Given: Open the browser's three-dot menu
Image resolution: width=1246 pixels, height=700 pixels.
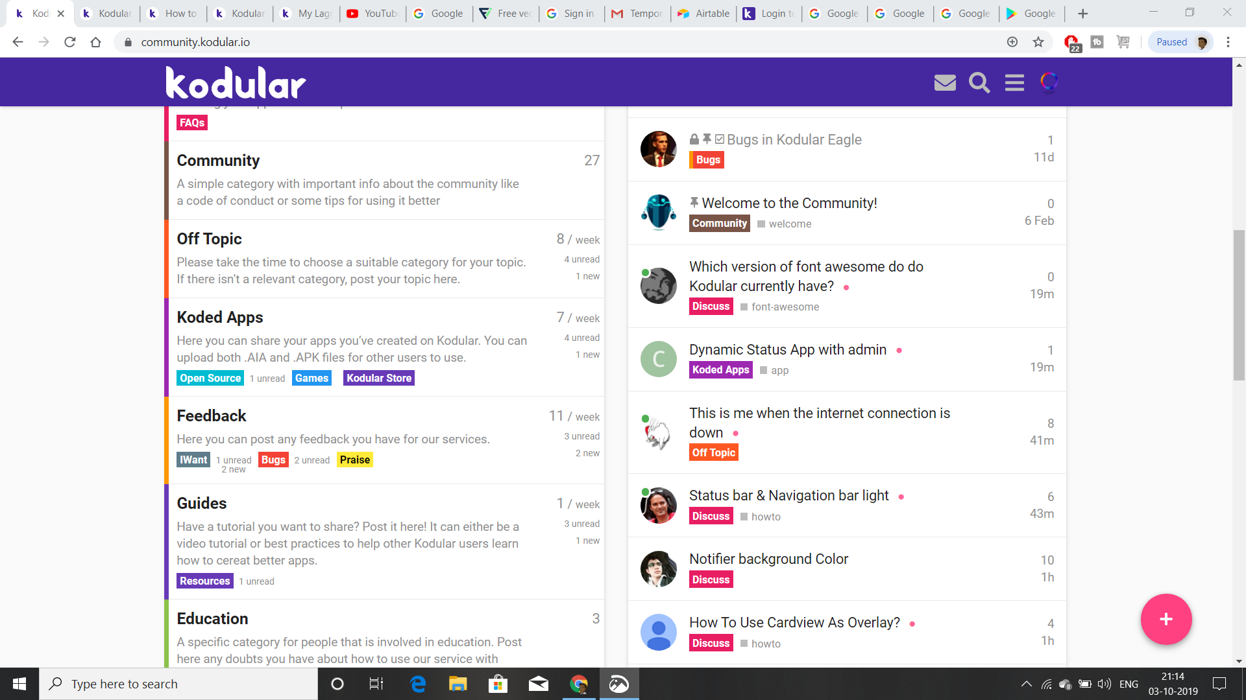Looking at the screenshot, I should 1228,42.
